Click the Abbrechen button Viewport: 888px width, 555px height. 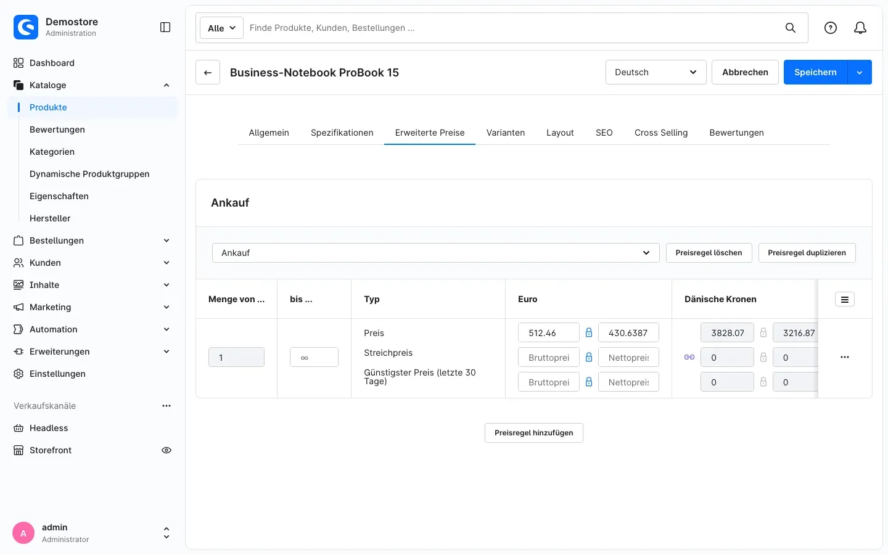tap(745, 72)
